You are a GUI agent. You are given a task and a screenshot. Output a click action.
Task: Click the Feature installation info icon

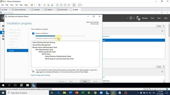click(x=33, y=34)
